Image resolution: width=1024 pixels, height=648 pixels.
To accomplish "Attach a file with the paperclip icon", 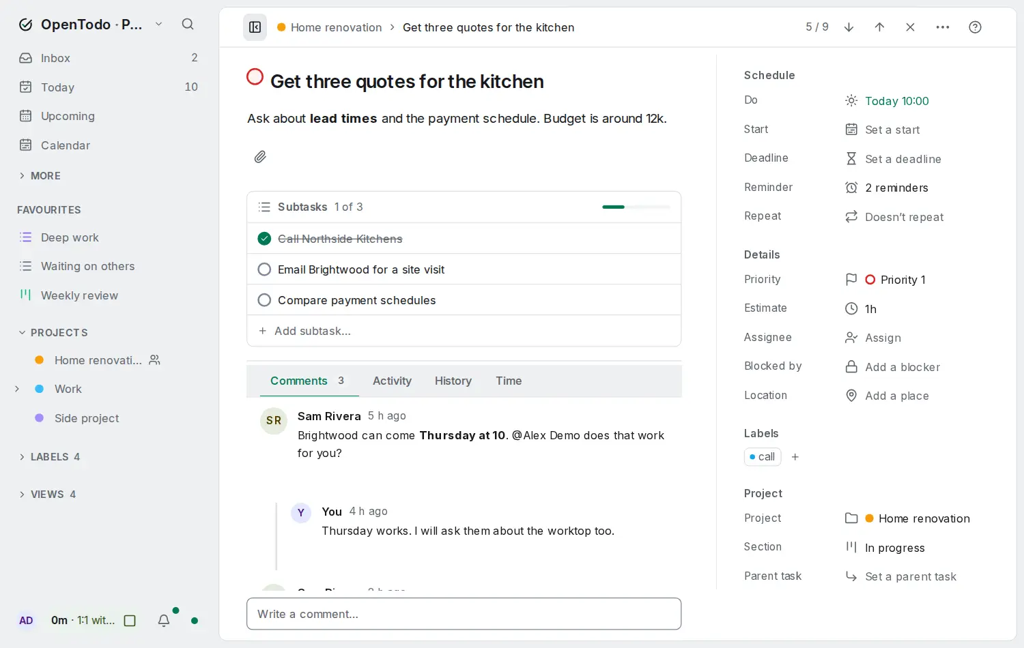I will pyautogui.click(x=260, y=157).
